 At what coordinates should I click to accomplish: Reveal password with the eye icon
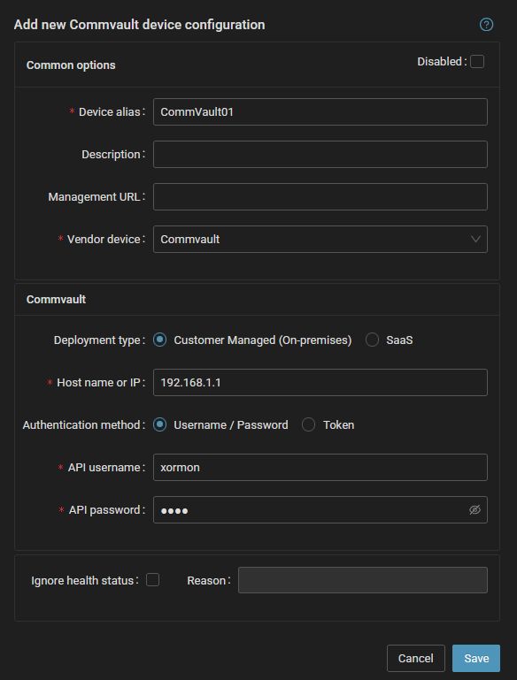[x=475, y=509]
